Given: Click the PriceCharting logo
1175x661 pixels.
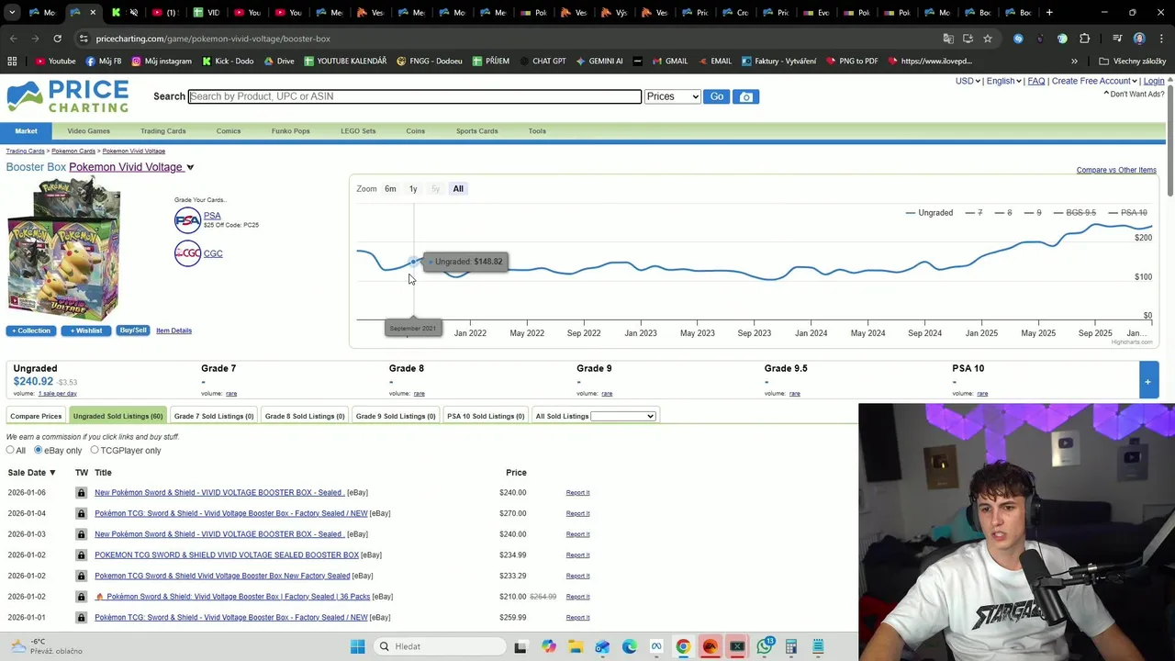Looking at the screenshot, I should [x=68, y=96].
